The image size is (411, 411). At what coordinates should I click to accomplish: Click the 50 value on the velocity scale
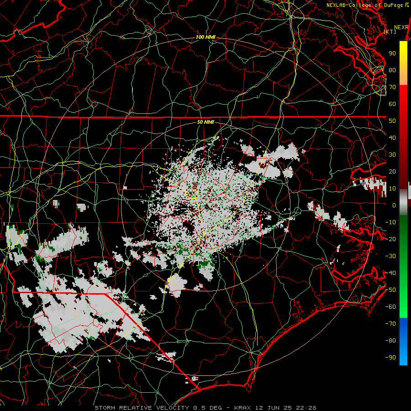[392, 121]
